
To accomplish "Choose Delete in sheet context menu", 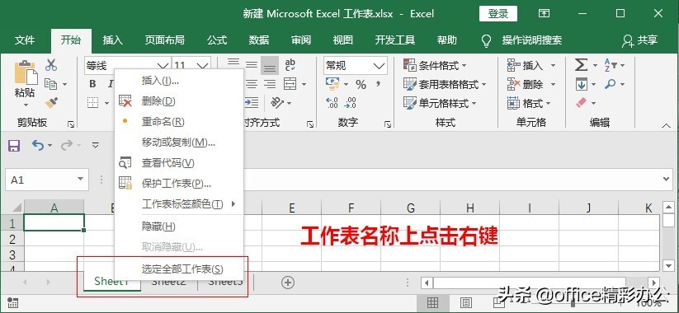I will click(178, 101).
